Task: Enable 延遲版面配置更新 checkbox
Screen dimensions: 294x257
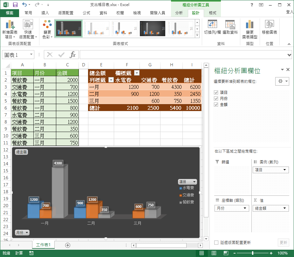Action: tap(216, 242)
